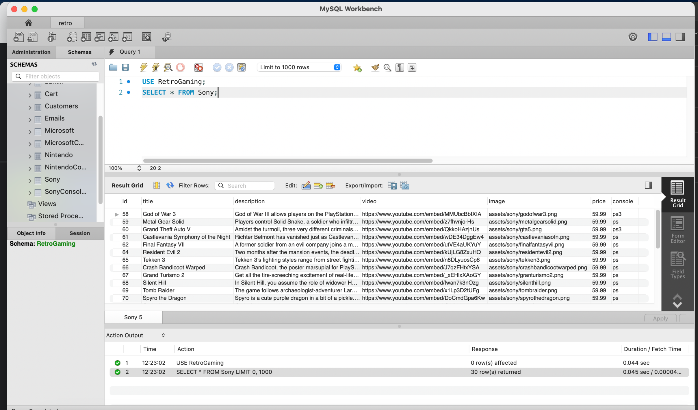Reconnect to DBMS icon
This screenshot has height=410, width=698.
(x=166, y=37)
